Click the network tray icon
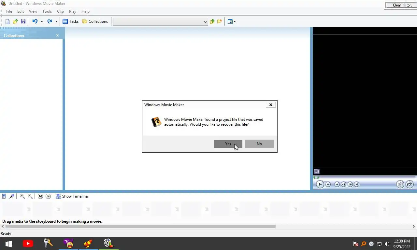The width and height of the screenshot is (417, 250). (x=379, y=244)
